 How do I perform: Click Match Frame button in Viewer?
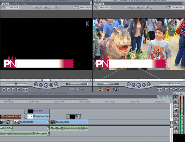pyautogui.click(x=4, y=89)
